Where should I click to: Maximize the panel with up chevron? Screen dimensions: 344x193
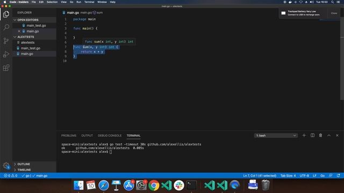(329, 136)
